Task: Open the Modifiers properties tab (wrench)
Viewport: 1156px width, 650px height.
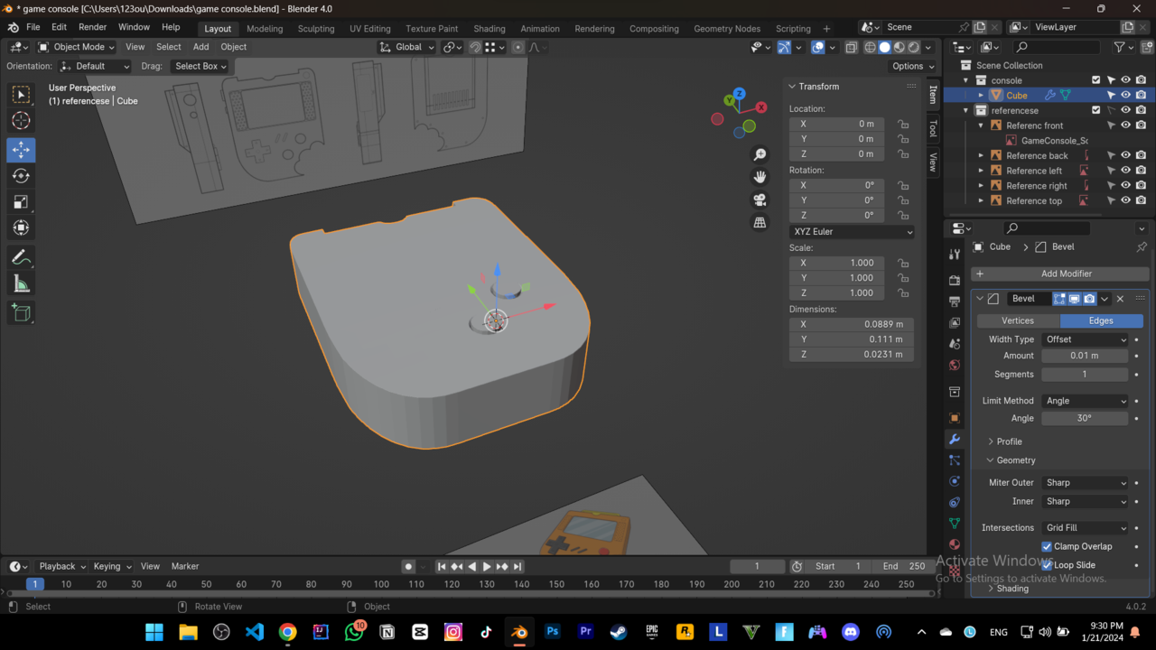Action: click(x=955, y=439)
